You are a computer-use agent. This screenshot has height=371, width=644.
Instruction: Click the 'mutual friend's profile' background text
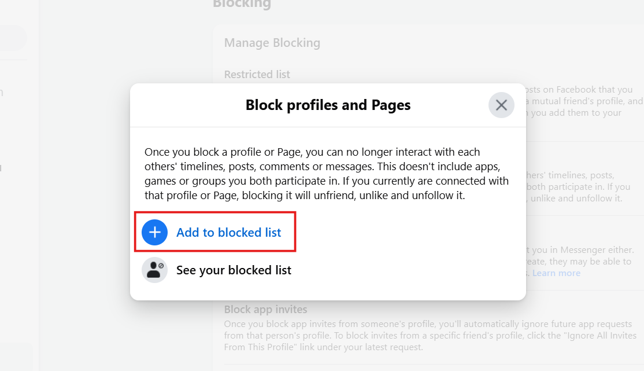583,101
